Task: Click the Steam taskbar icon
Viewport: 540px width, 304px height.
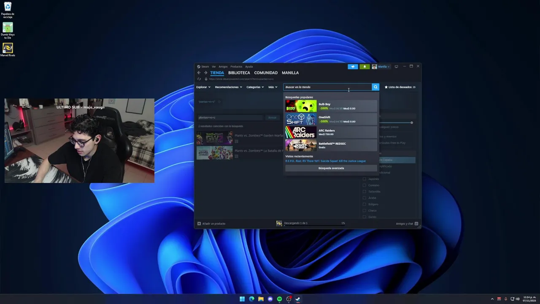Action: [x=298, y=299]
